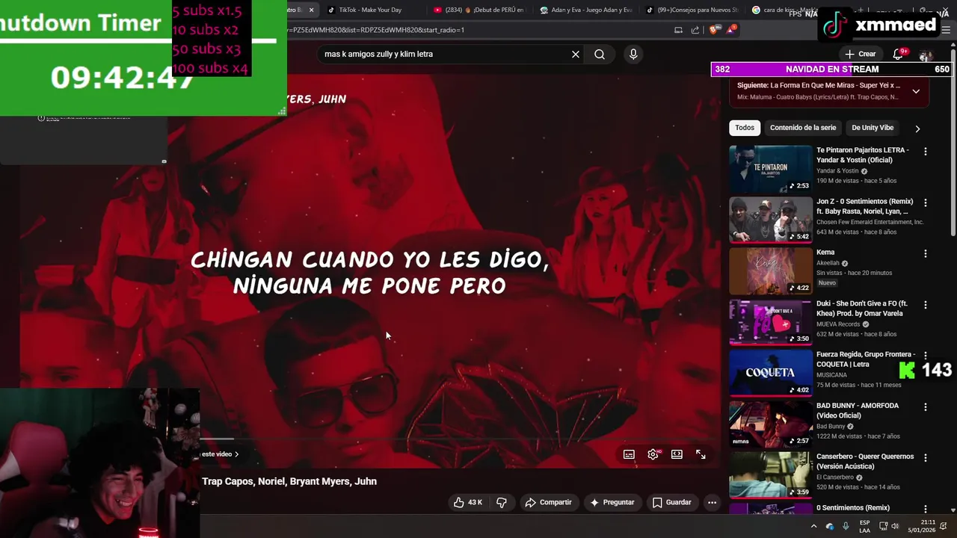
Task: Open player settings gear
Action: point(653,454)
